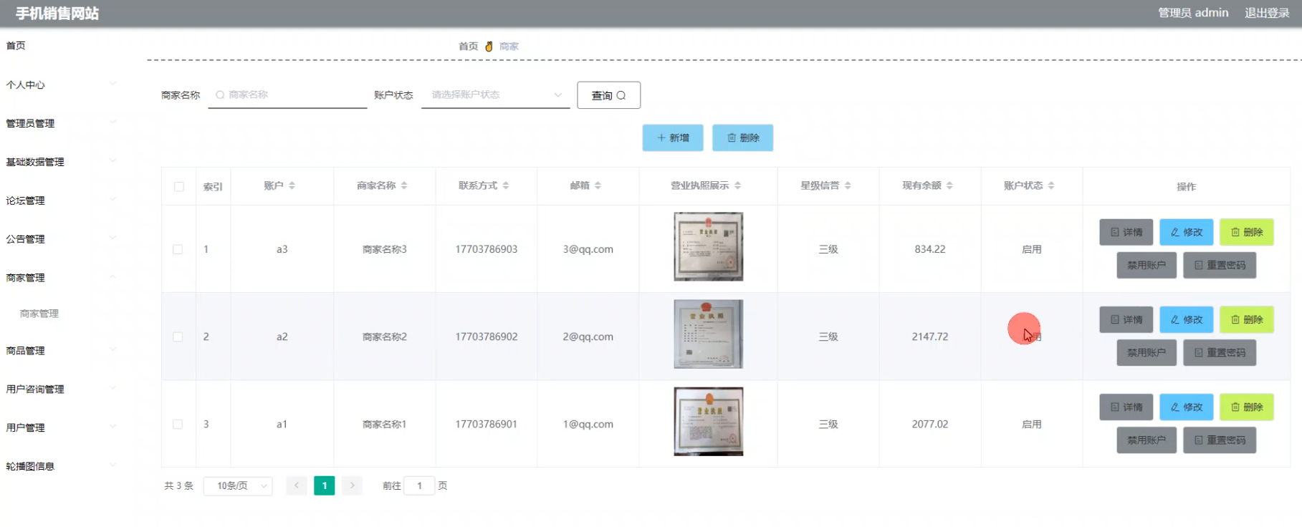Image resolution: width=1302 pixels, height=527 pixels.
Task: Open business license image for 商家名称2
Action: [709, 334]
